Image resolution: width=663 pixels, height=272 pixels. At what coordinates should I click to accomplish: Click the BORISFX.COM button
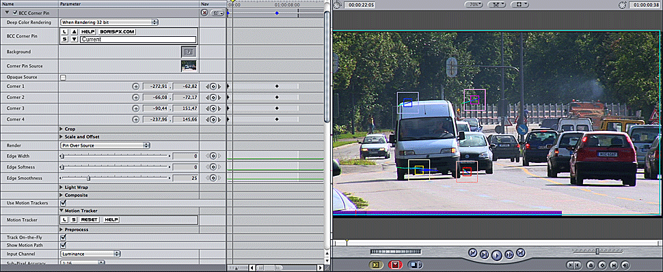coord(117,31)
